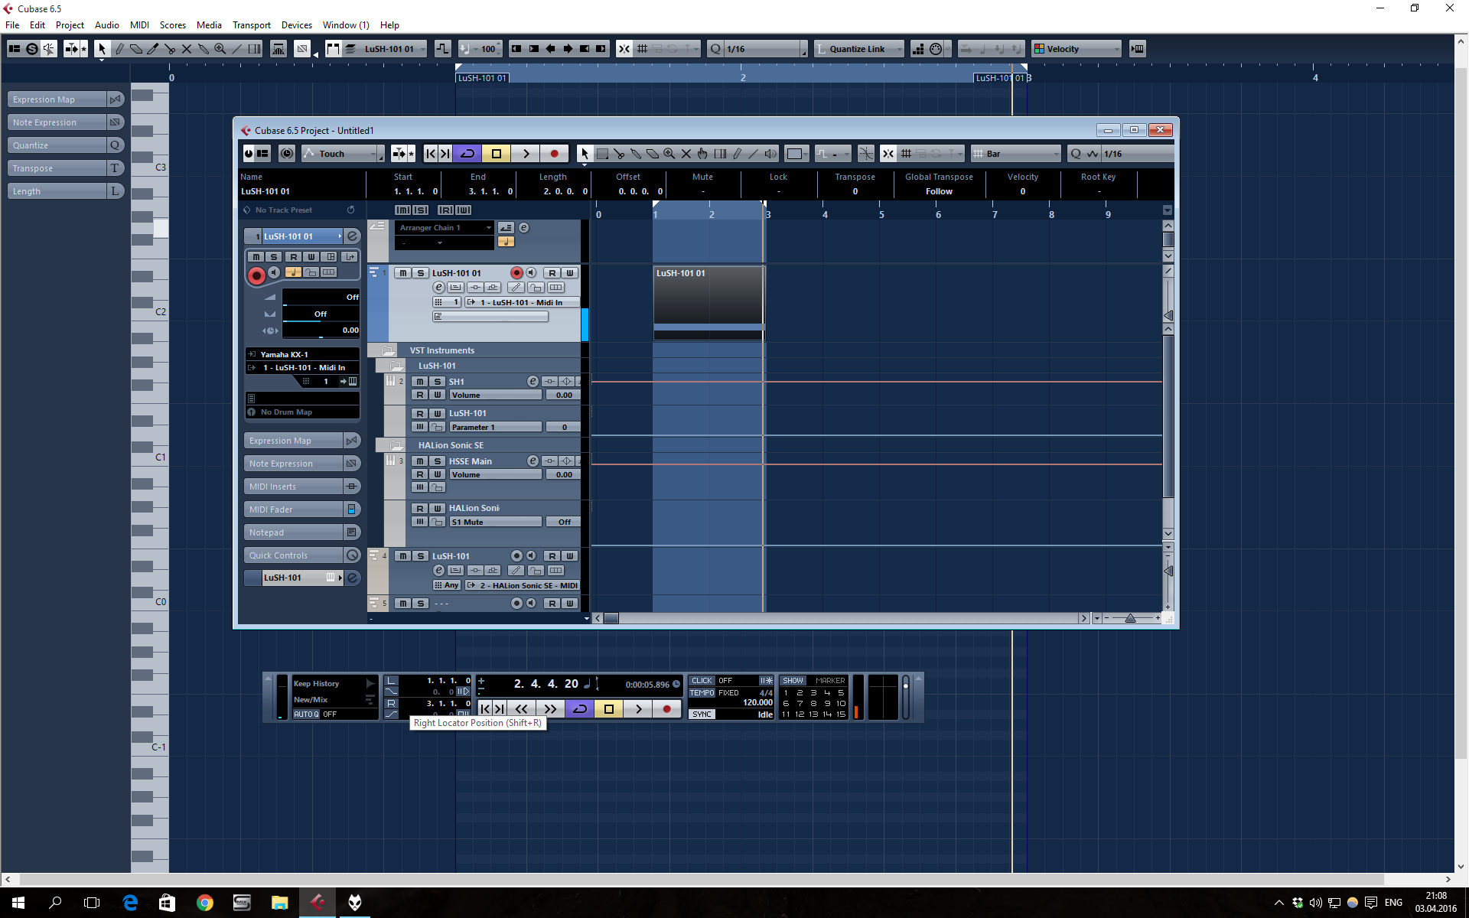The height and width of the screenshot is (918, 1469).
Task: Click Record button in project window toolbar
Action: (554, 154)
